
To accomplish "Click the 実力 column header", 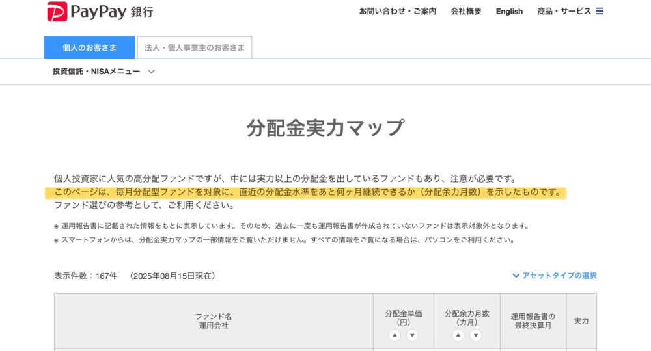I will pos(581,321).
